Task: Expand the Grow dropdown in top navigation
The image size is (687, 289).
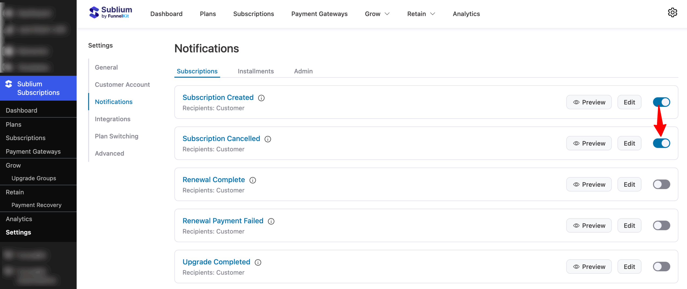Action: coord(377,14)
